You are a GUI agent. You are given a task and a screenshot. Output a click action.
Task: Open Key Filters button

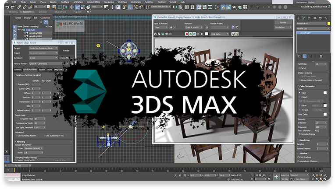(x=301, y=179)
